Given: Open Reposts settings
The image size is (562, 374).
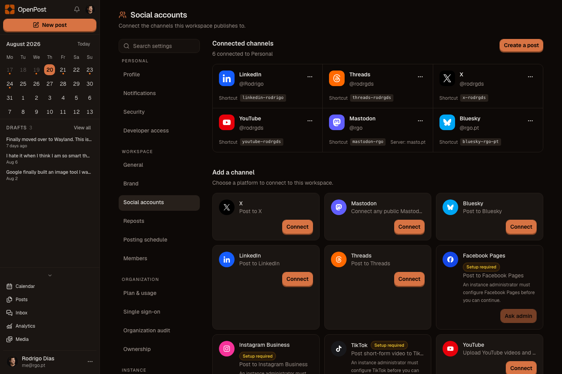Looking at the screenshot, I should coord(159,221).
